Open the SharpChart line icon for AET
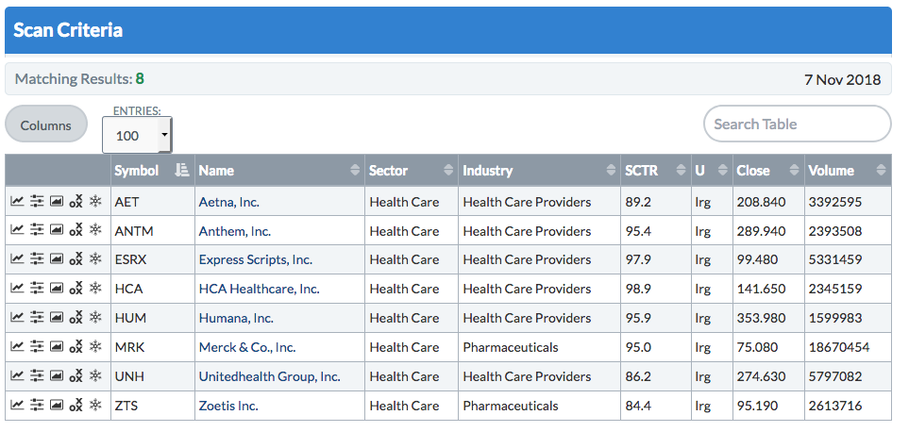This screenshot has height=432, width=909. 17,202
